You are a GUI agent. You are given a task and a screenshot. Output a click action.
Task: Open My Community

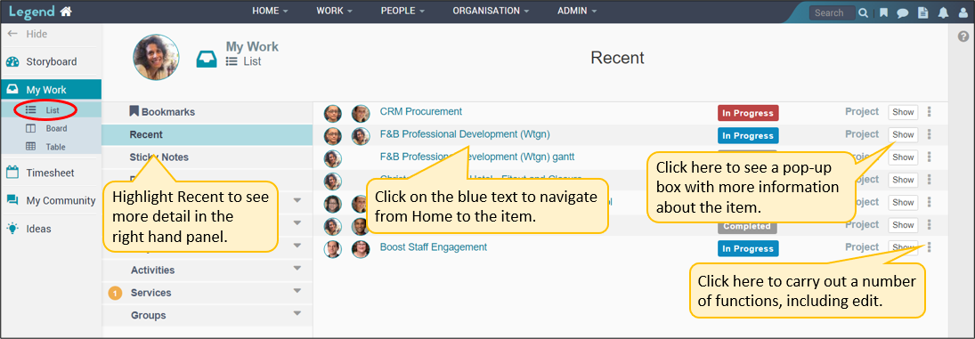pyautogui.click(x=51, y=200)
